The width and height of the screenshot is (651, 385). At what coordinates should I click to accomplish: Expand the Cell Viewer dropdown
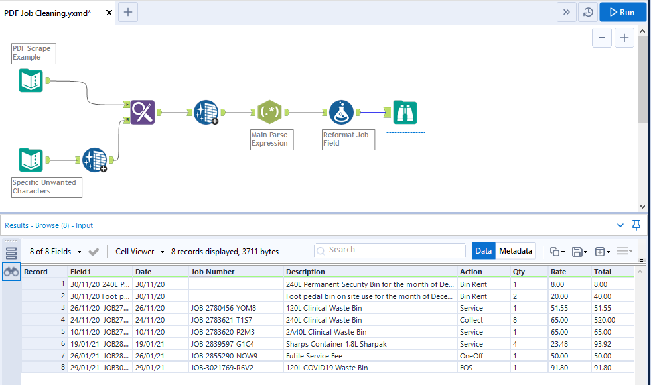click(x=139, y=252)
